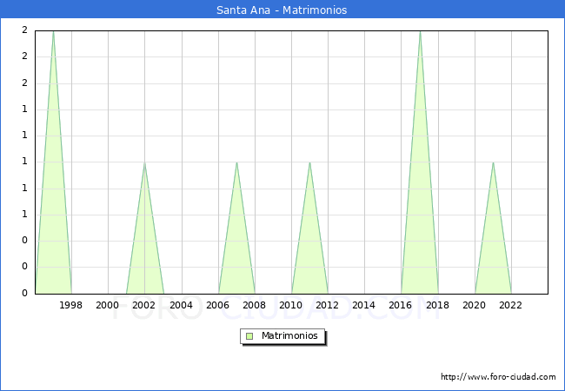Click the 2020 x-axis label
The width and height of the screenshot is (565, 391).
(475, 305)
